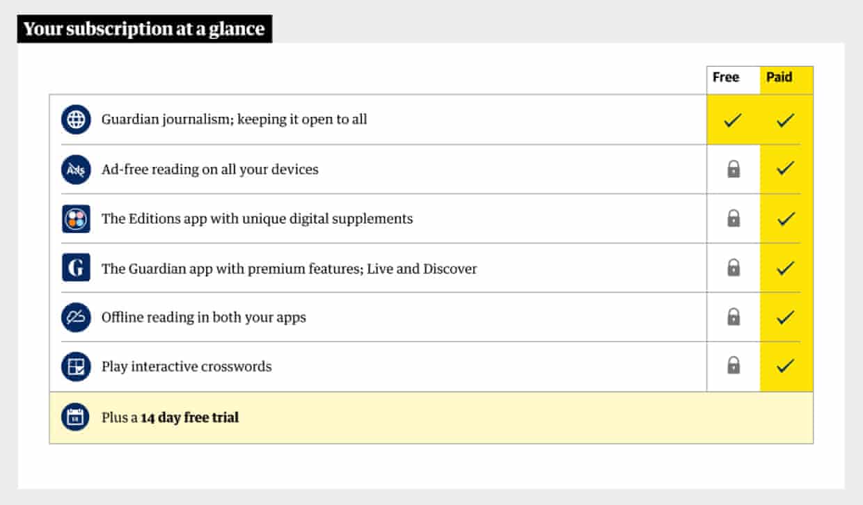Click the Paid checkmark for Ad-free reading
The width and height of the screenshot is (863, 505).
click(786, 169)
